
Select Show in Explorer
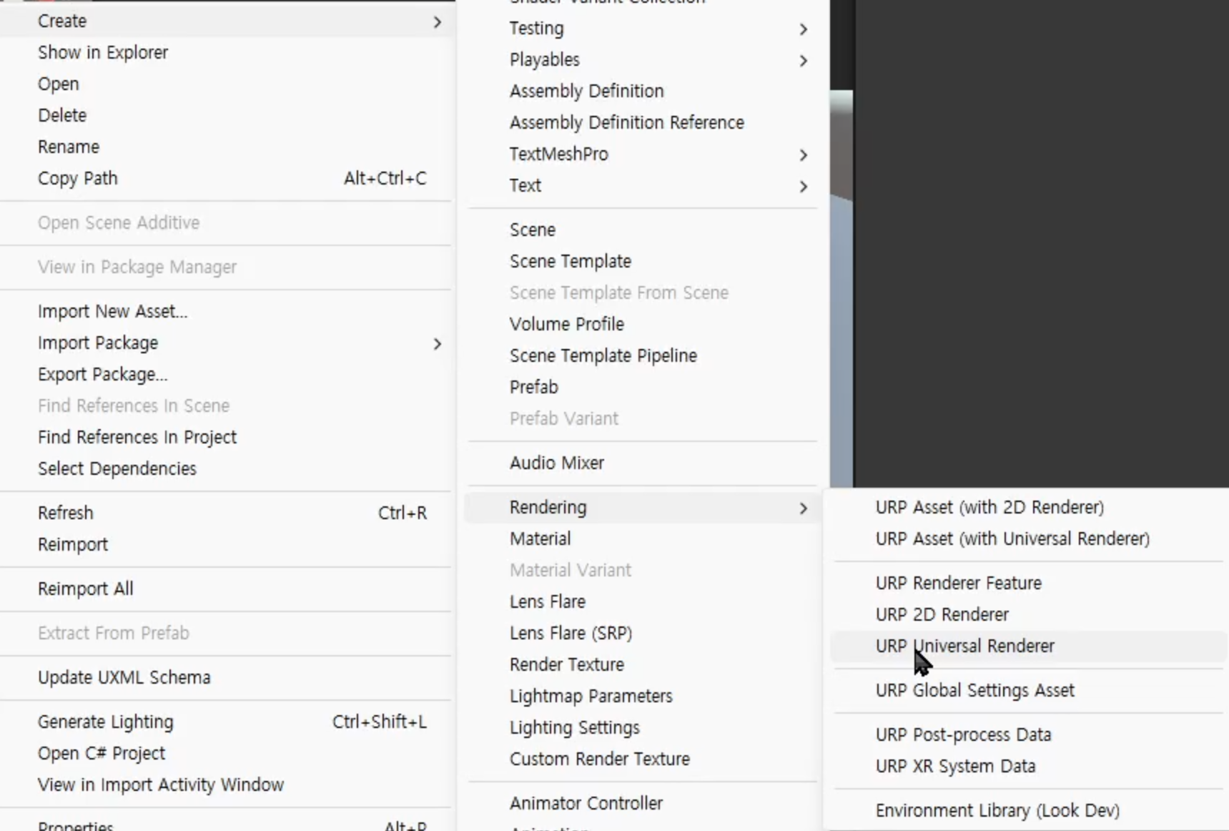[227, 53]
